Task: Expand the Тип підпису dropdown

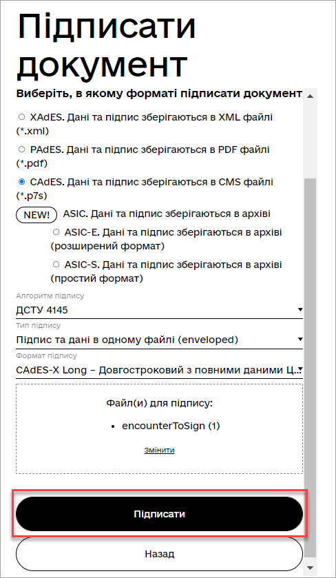Action: click(x=159, y=340)
